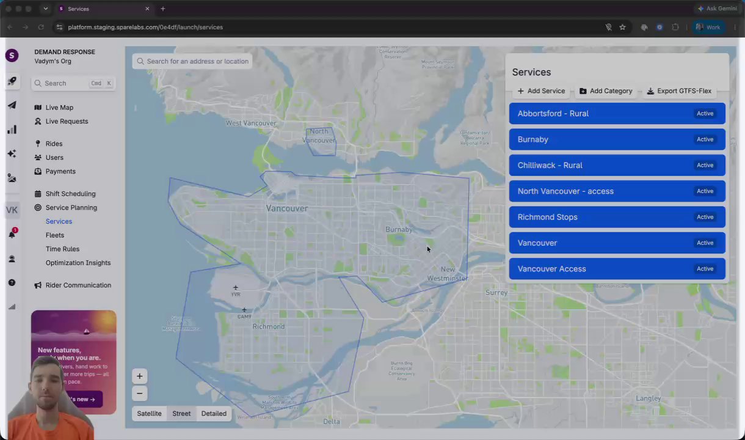Expand the Shift Scheduling section
This screenshot has height=440, width=745.
click(x=70, y=194)
